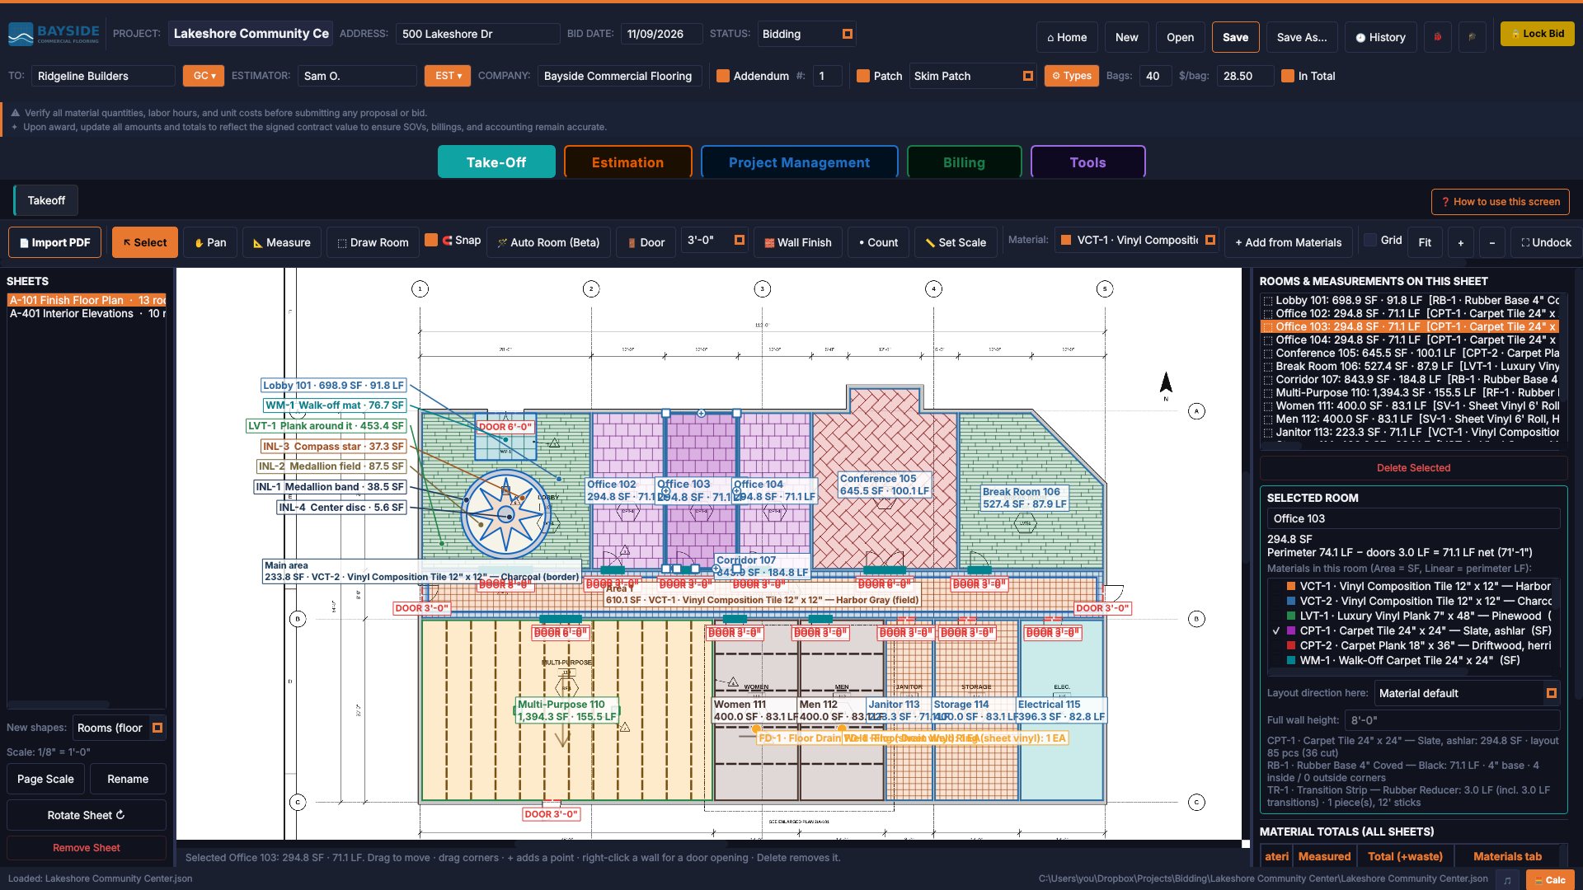Choose the Pan tool
Viewport: 1583px width, 890px height.
[210, 242]
